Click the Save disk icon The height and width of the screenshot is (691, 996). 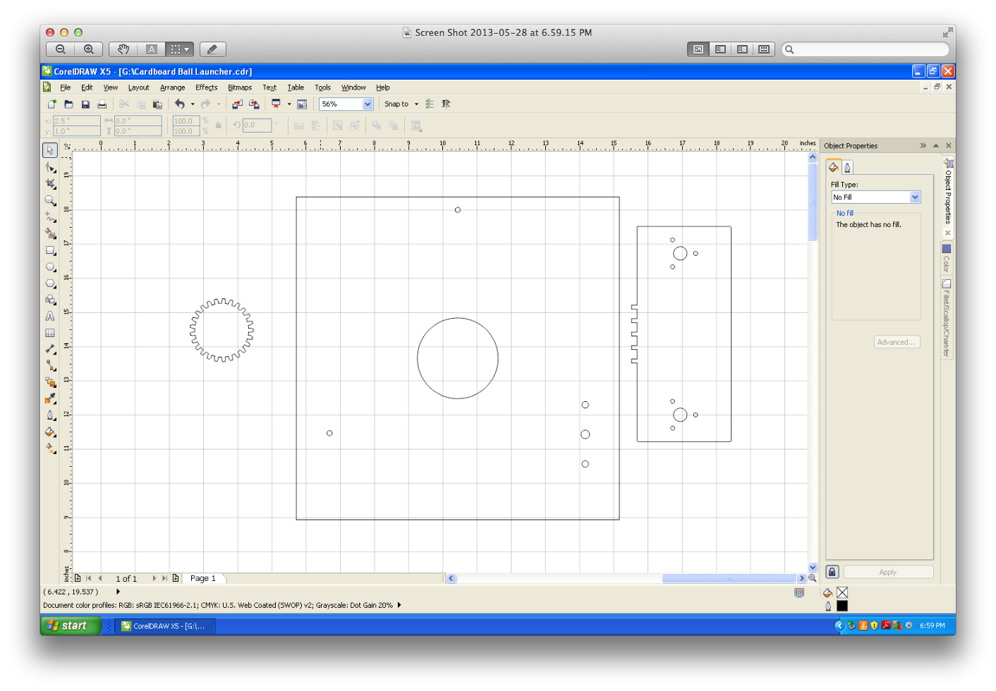(85, 104)
